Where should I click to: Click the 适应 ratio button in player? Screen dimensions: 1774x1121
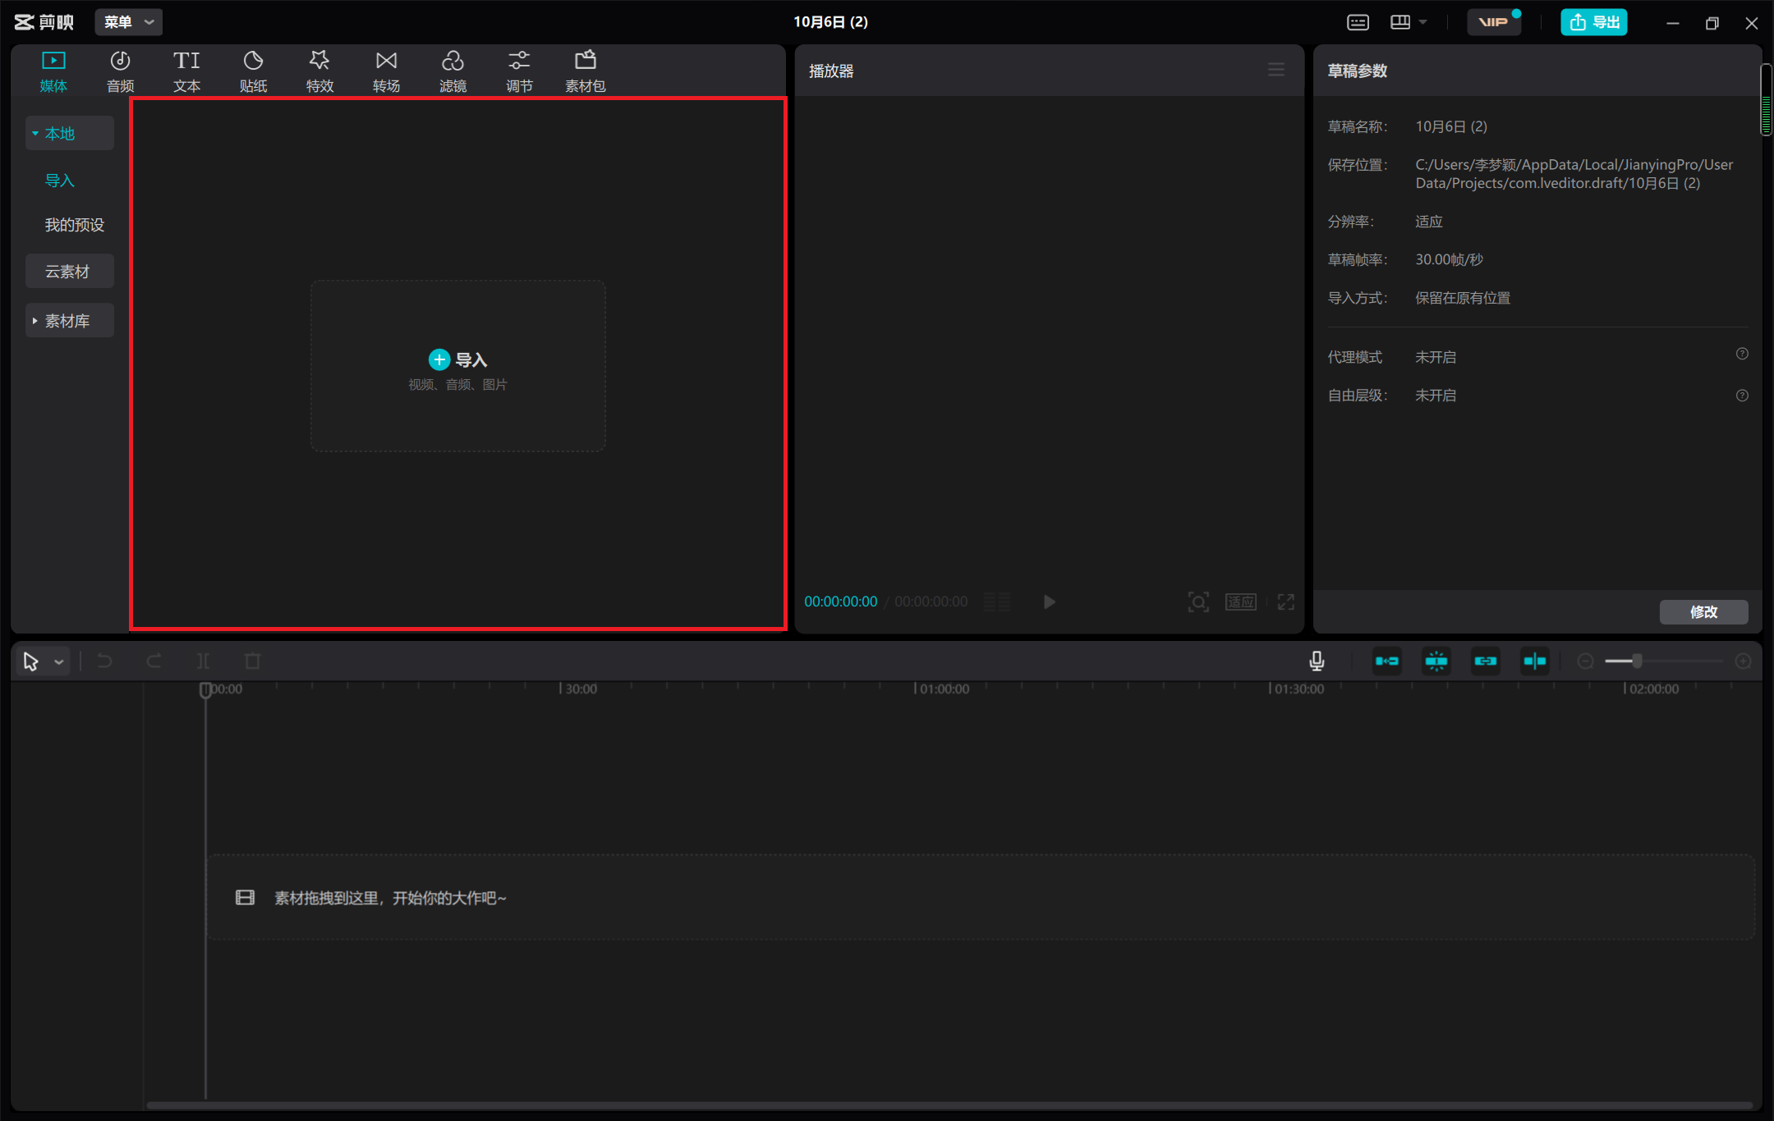tap(1240, 602)
